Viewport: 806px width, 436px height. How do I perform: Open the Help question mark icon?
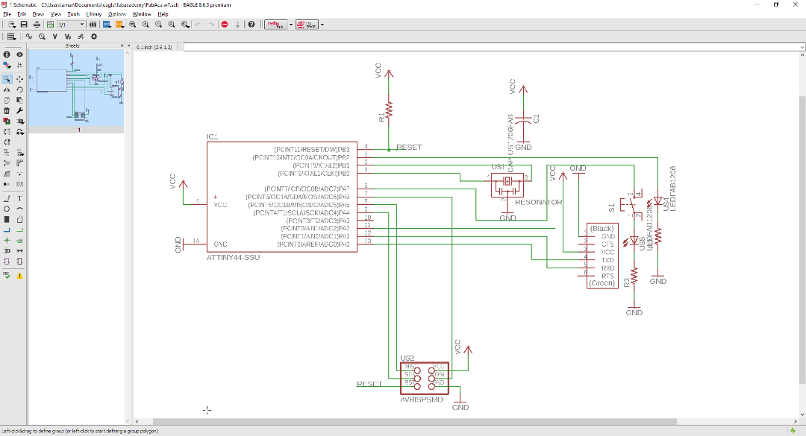[252, 24]
